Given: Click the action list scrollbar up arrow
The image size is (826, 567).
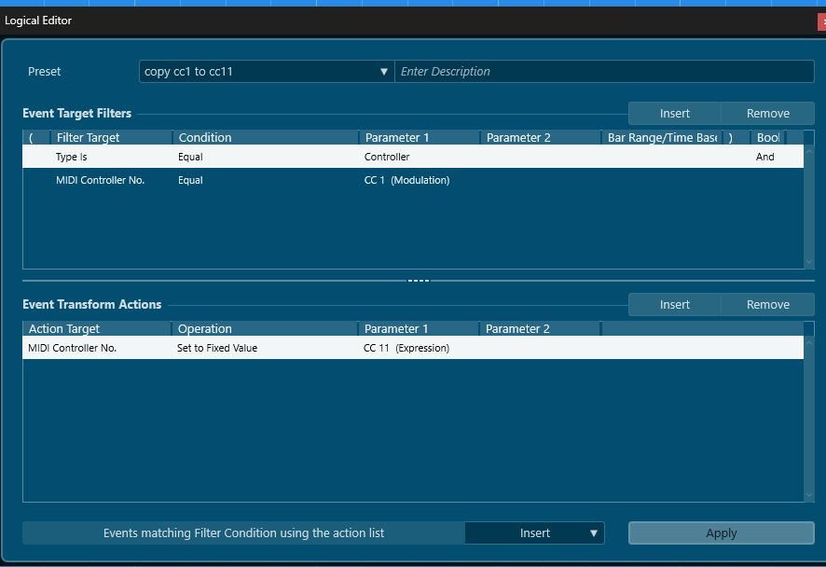Looking at the screenshot, I should coord(809,342).
